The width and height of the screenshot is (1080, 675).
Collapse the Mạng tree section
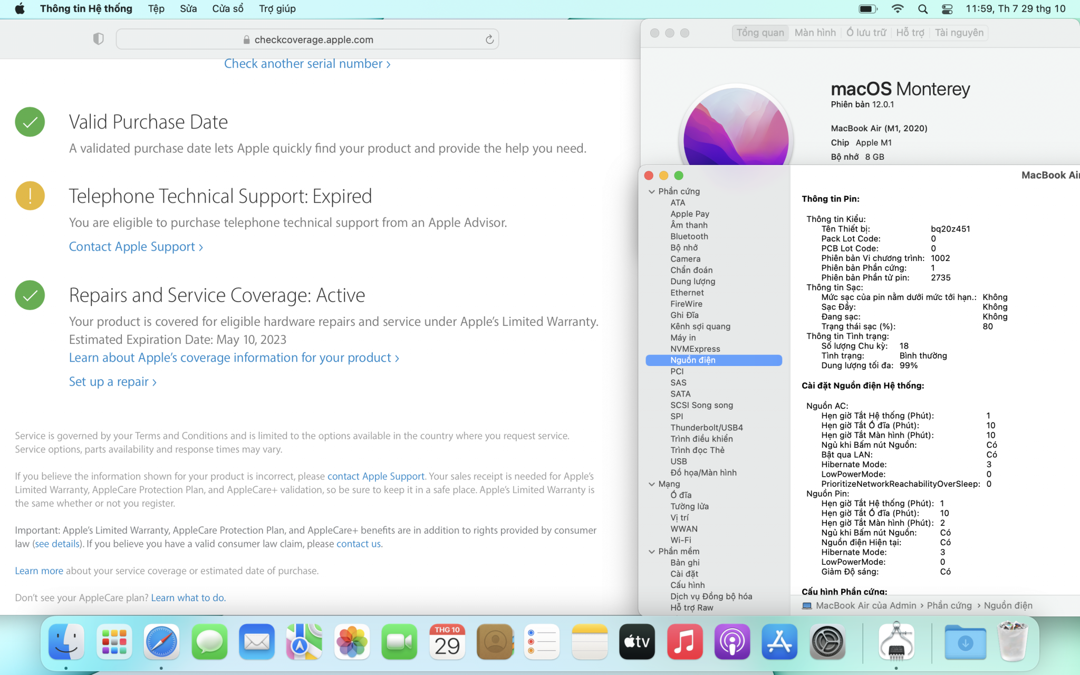click(x=652, y=484)
